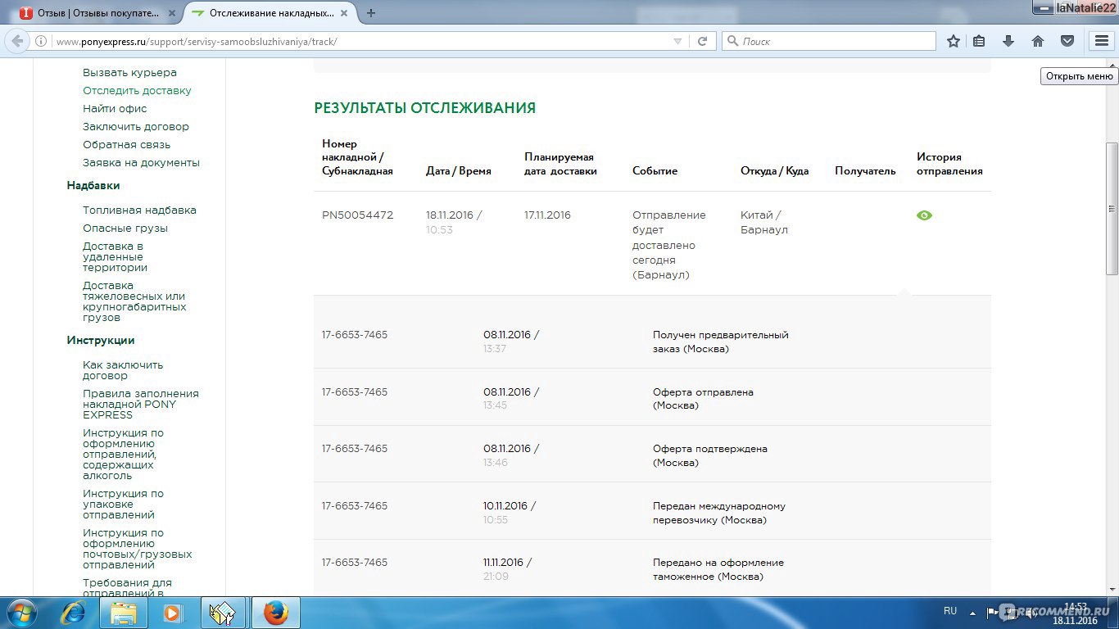Screen dimensions: 1119x629
Task: Click the search magnifier in search box
Action: coord(732,41)
